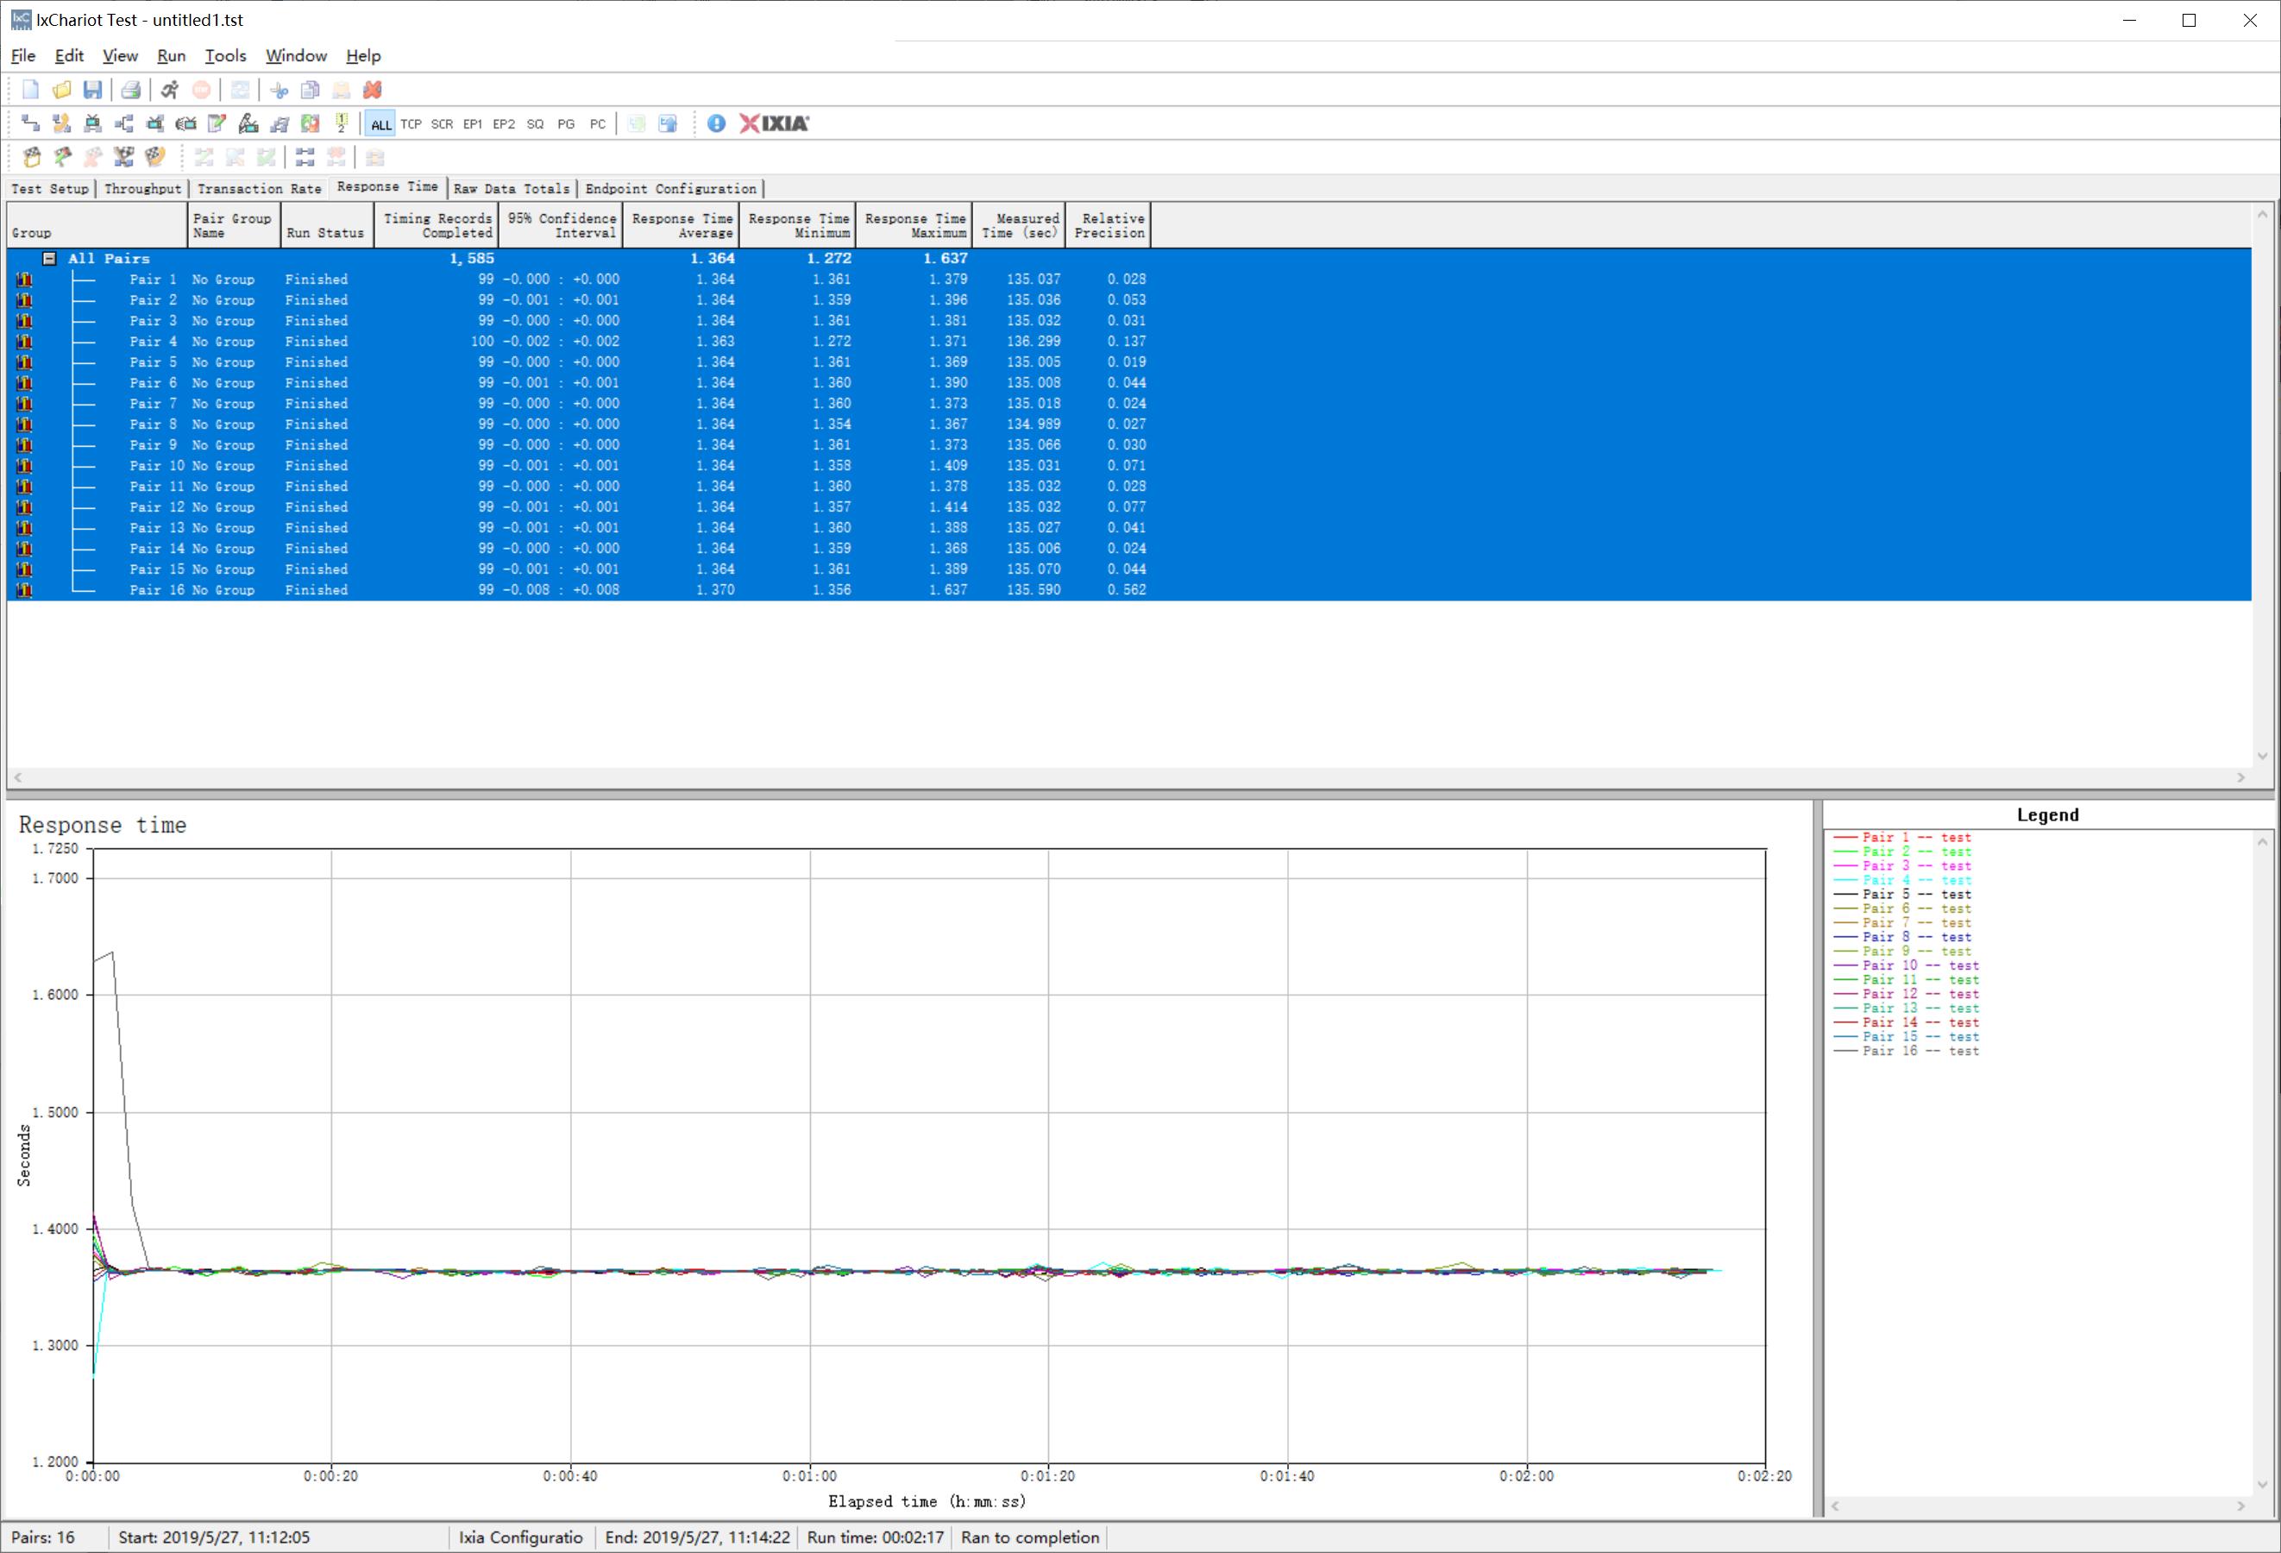Click the blue information icon beside IXIA
The image size is (2281, 1553).
717,123
